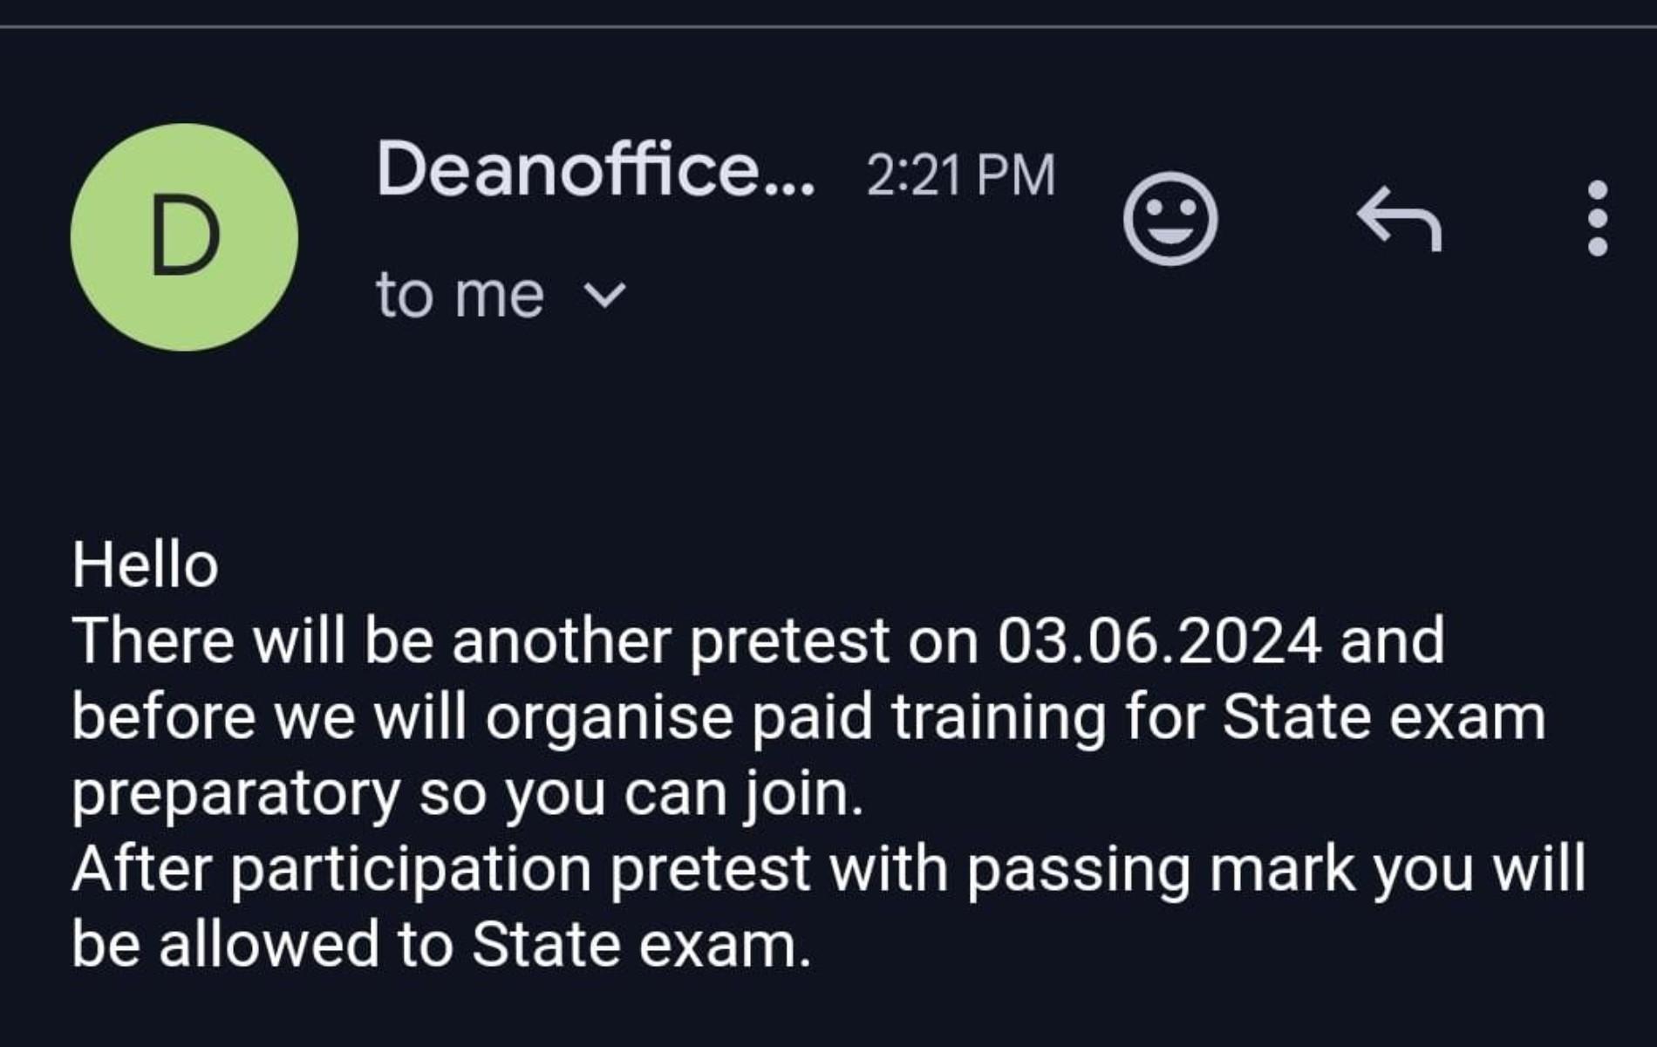This screenshot has width=1657, height=1047.
Task: Tap the reply arrow icon
Action: click(x=1400, y=218)
